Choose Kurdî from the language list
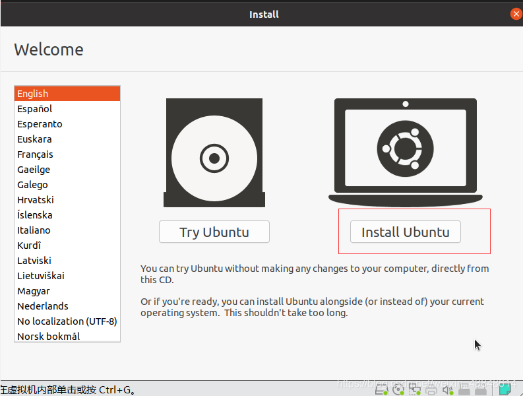This screenshot has width=523, height=396. pyautogui.click(x=67, y=246)
